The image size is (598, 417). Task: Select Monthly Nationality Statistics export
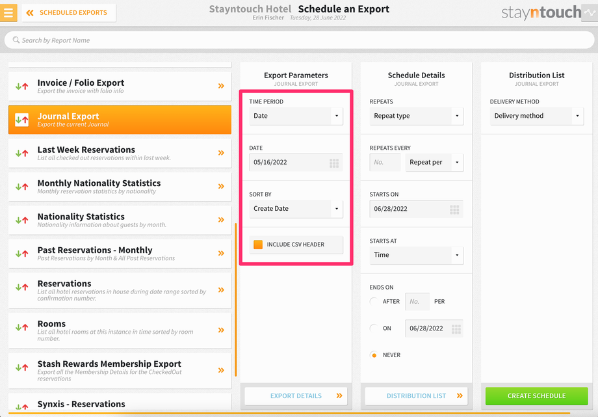click(x=120, y=187)
